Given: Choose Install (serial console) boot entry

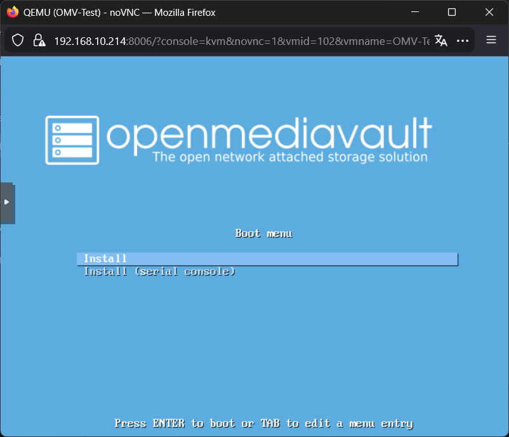Looking at the screenshot, I should click(159, 272).
